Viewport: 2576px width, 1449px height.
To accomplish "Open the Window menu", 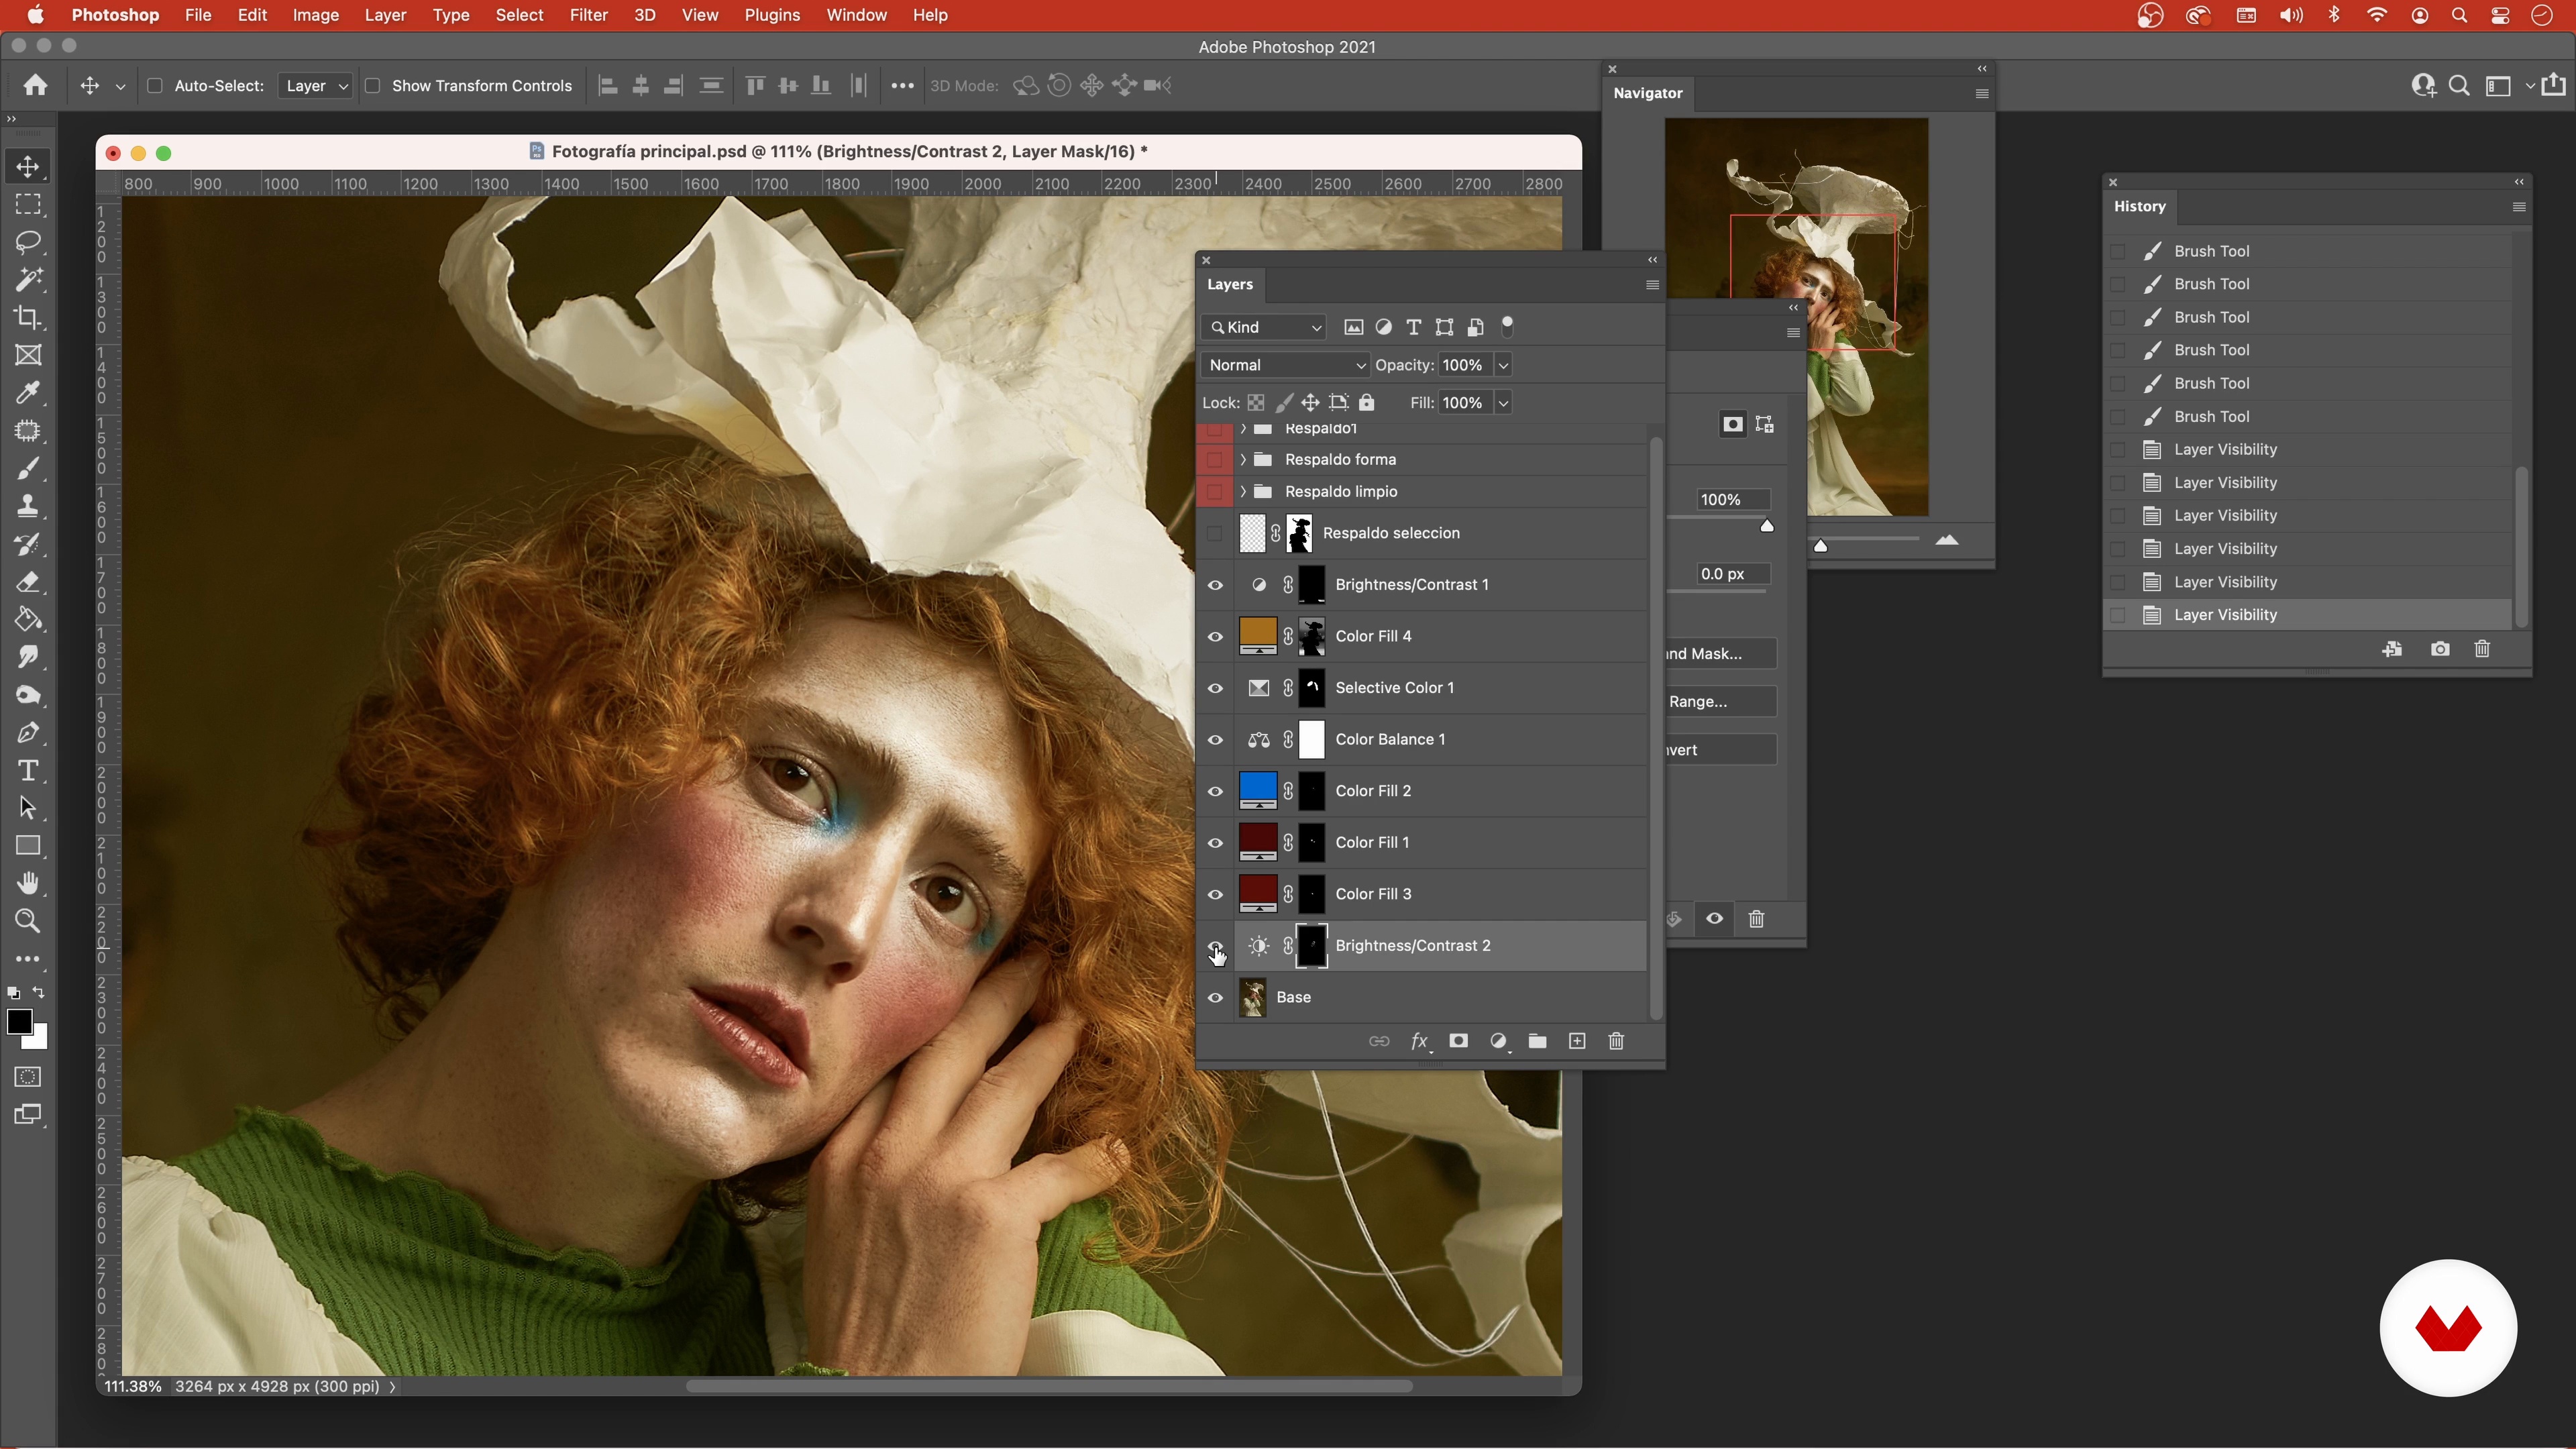I will click(x=856, y=15).
